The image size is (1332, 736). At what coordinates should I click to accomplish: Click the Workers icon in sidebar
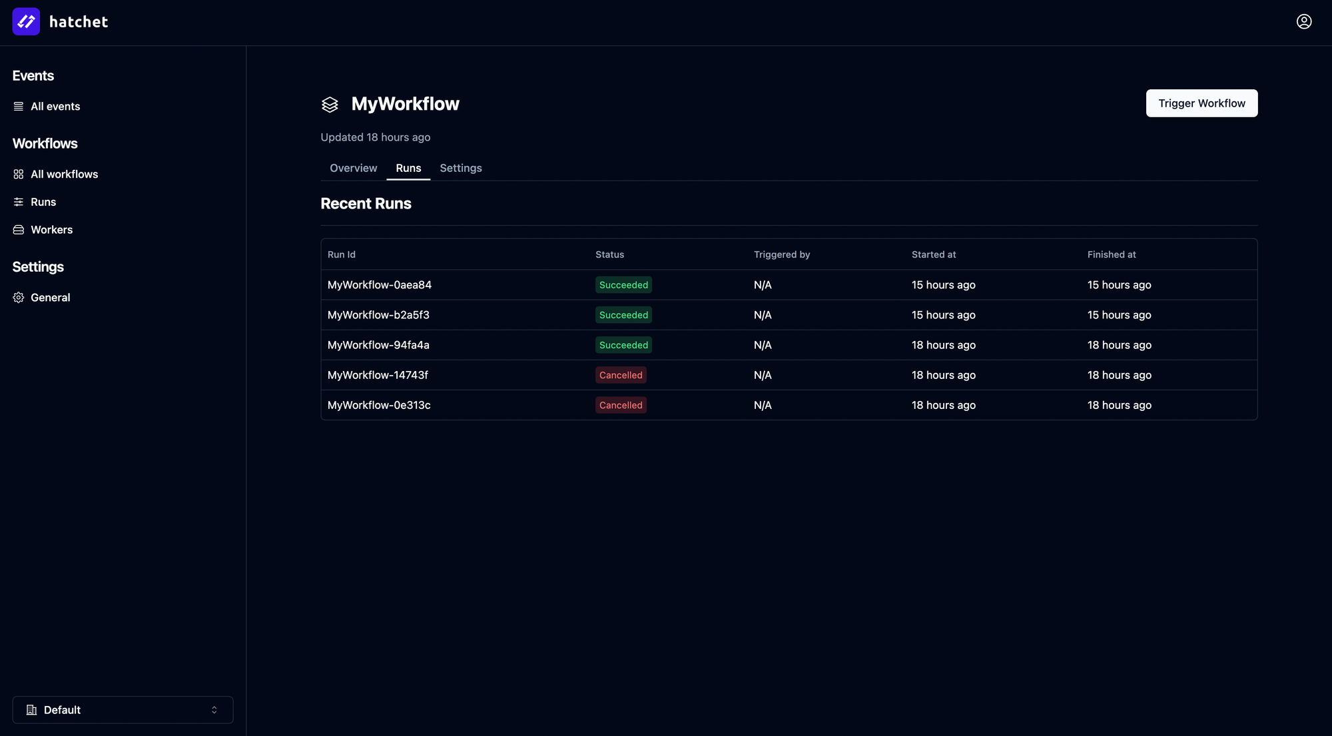click(x=18, y=229)
